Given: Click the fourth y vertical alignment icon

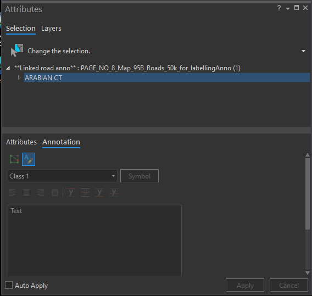Looking at the screenshot, I should 114,192.
